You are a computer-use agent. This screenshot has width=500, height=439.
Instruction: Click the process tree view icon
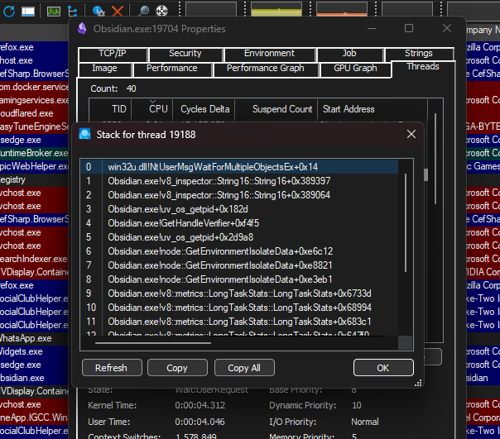tap(74, 11)
